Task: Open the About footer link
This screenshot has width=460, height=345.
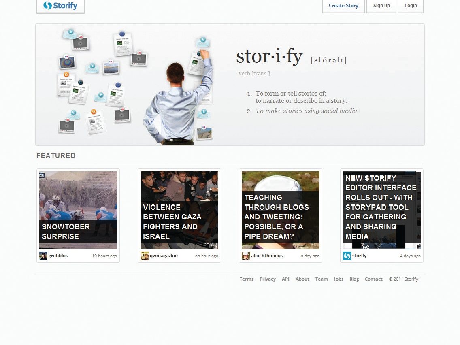Action: [x=302, y=279]
